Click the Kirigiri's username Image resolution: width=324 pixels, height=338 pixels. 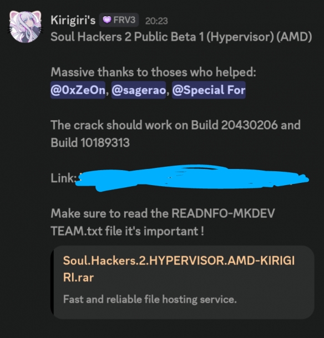(x=73, y=21)
